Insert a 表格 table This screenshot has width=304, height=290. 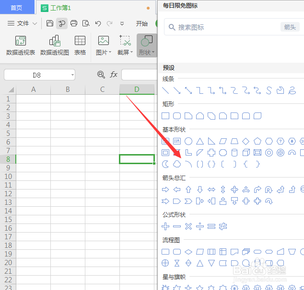point(80,45)
